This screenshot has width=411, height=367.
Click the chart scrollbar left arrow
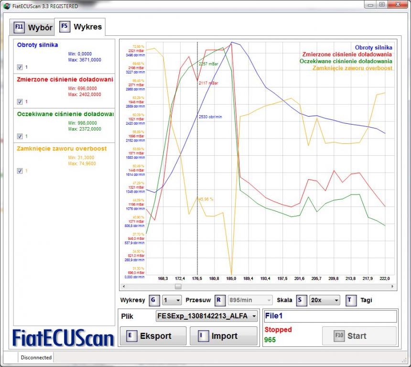click(x=123, y=287)
